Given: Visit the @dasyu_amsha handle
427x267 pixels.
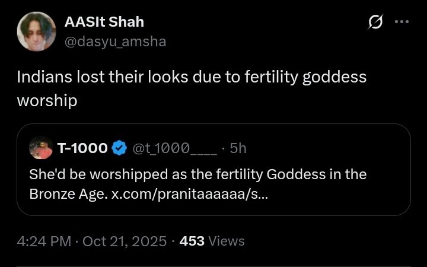Looking at the screenshot, I should [114, 41].
